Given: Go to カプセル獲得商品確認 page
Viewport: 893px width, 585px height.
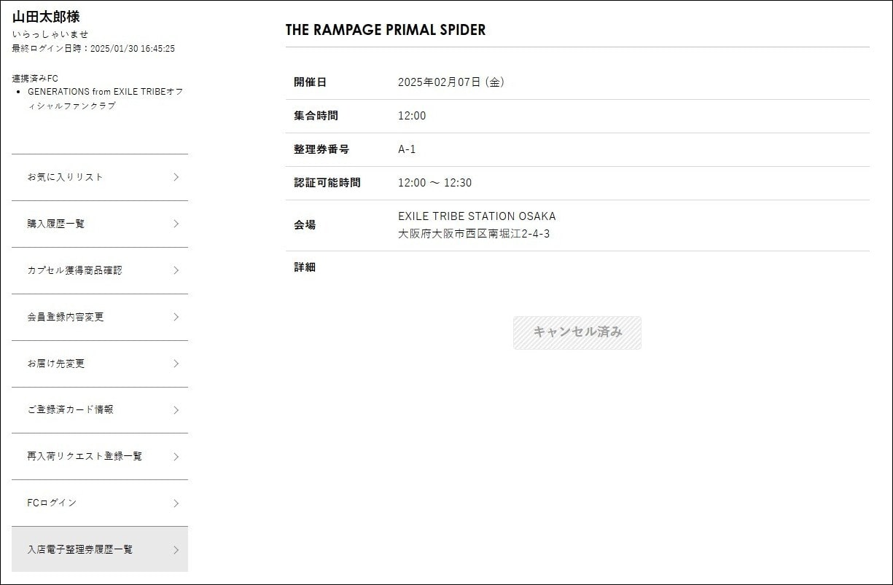Looking at the screenshot, I should click(74, 270).
